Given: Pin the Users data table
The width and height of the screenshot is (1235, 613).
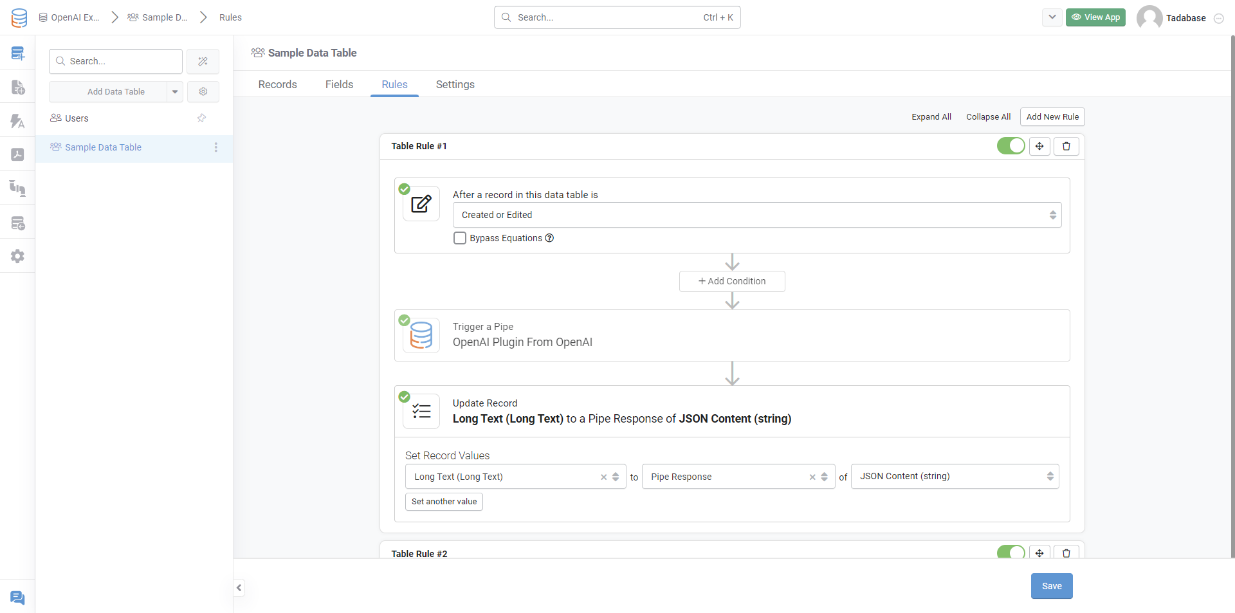Looking at the screenshot, I should (201, 118).
